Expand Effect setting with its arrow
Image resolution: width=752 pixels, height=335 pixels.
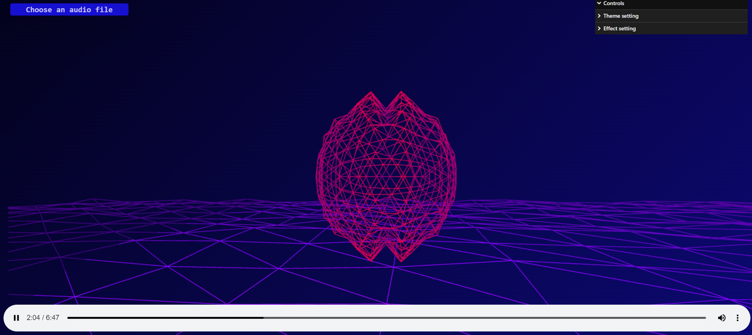[599, 28]
